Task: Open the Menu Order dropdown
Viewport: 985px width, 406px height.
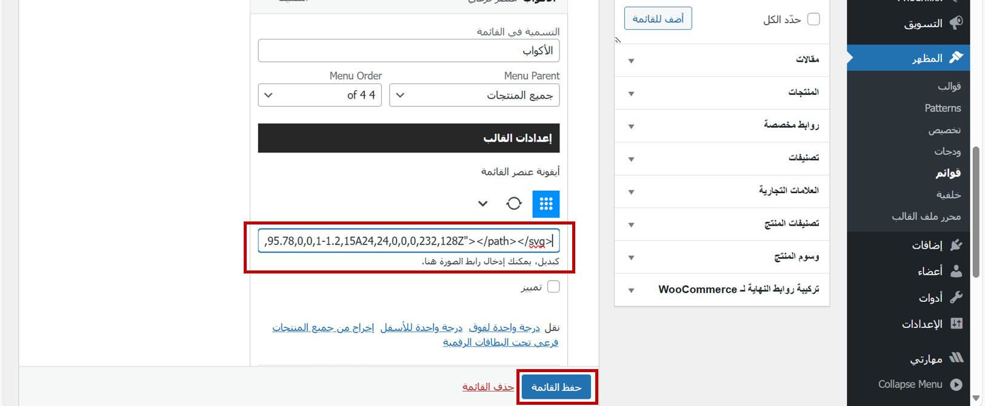Action: [x=319, y=95]
